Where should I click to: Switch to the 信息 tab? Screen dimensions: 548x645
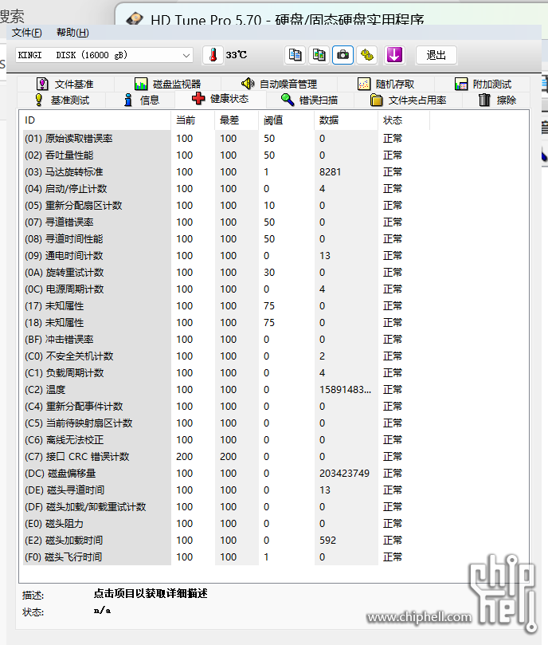click(142, 100)
